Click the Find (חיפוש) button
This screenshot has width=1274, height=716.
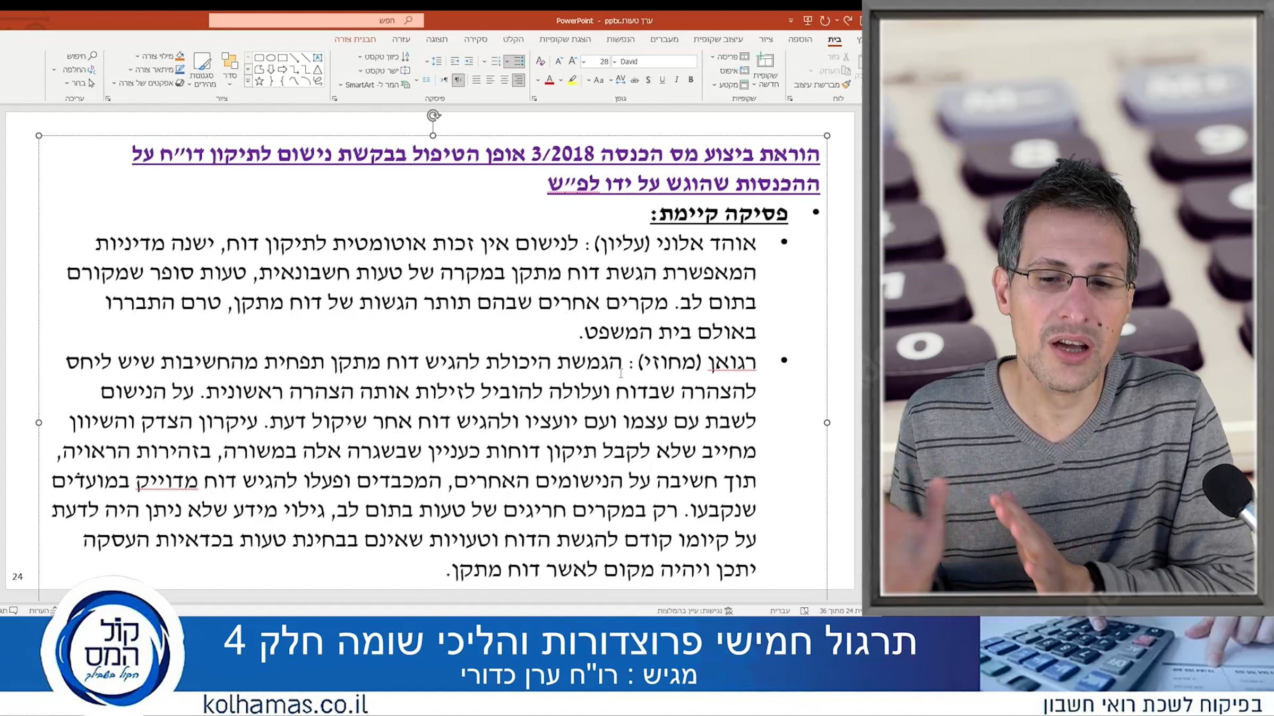coord(81,56)
